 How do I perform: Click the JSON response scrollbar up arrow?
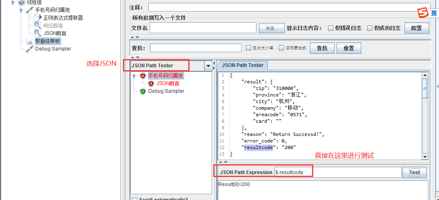(x=425, y=75)
